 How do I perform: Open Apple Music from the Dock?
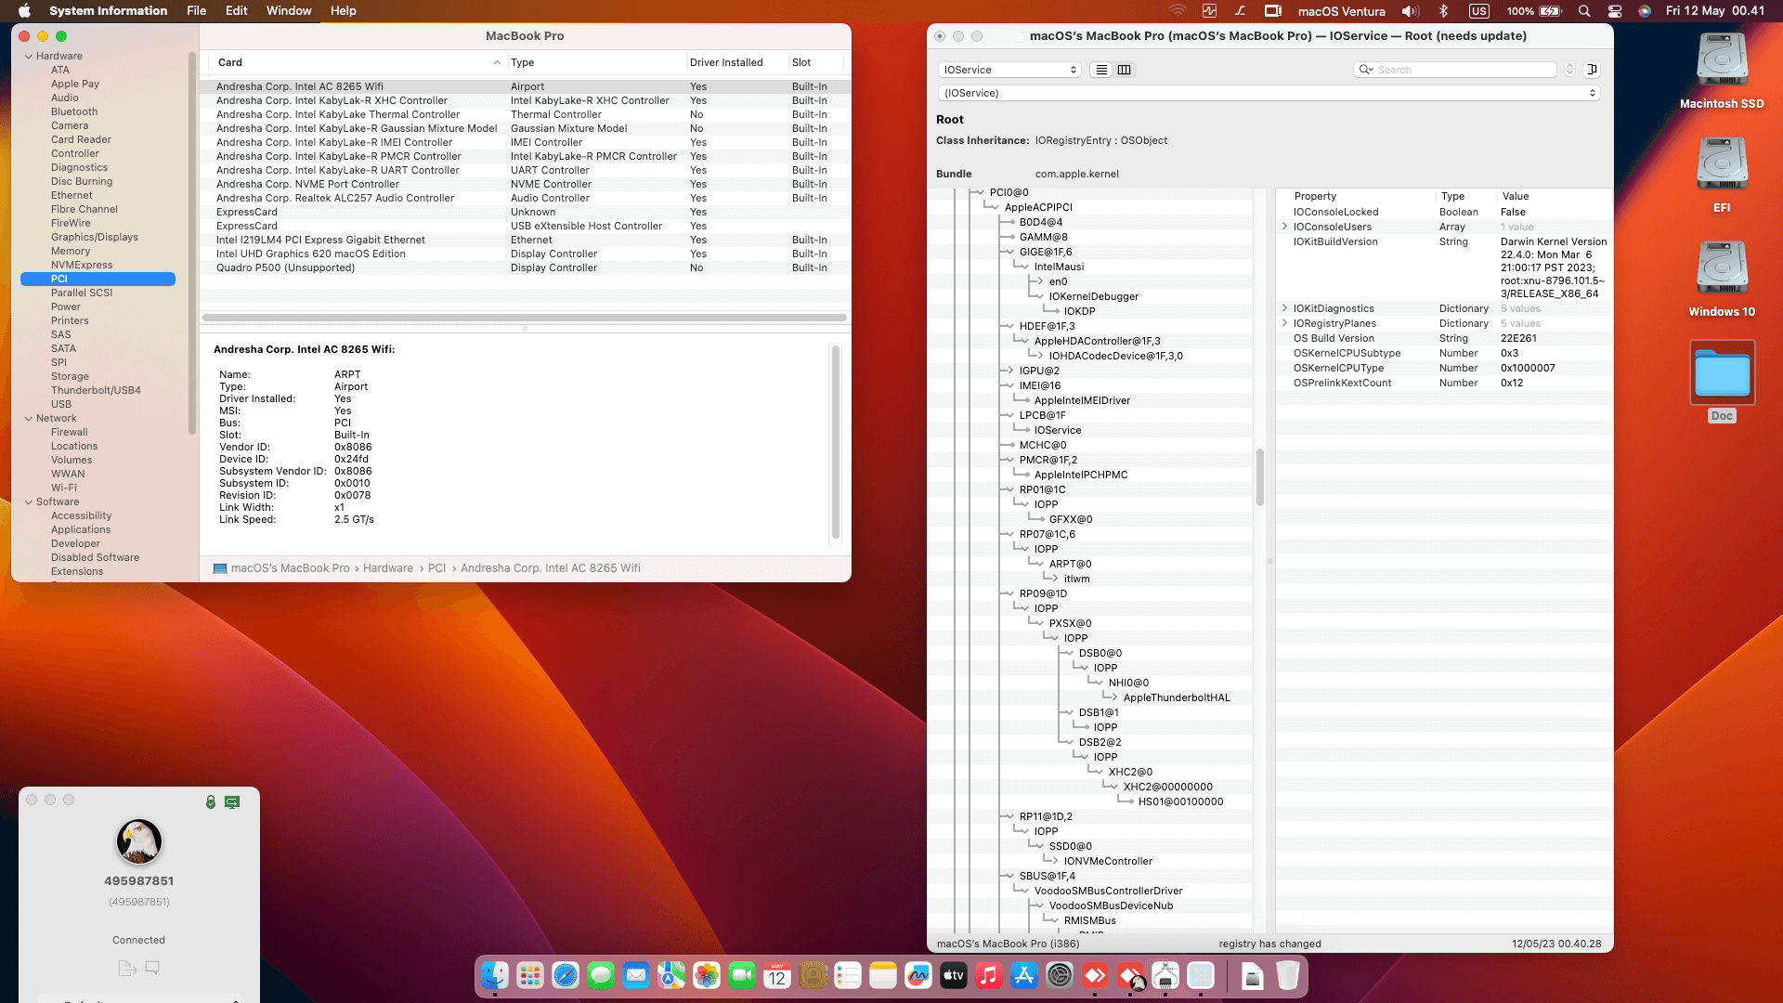click(988, 976)
